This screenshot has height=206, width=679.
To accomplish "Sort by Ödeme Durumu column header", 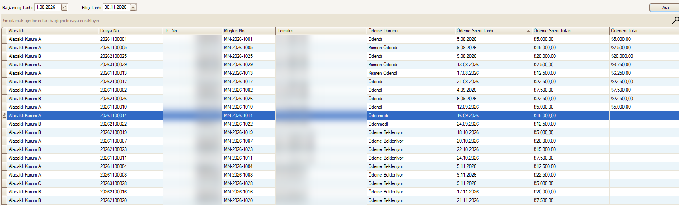I will click(411, 31).
